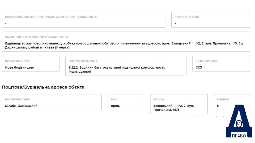Click the label 'ВИД БУДІВНИЦТВА'
Screen dimensions: 255x143
coord(17,61)
